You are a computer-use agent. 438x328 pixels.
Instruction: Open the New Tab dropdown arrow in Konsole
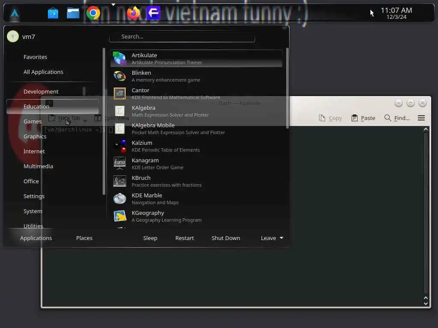coord(85,121)
